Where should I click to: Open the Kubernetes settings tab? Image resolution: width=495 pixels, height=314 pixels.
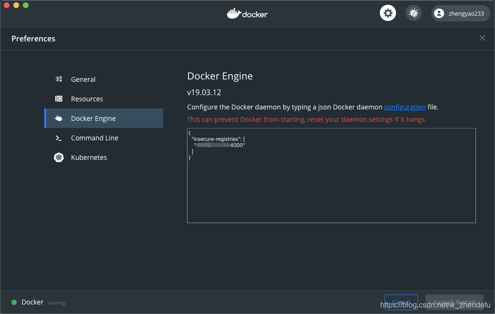(x=104, y=157)
